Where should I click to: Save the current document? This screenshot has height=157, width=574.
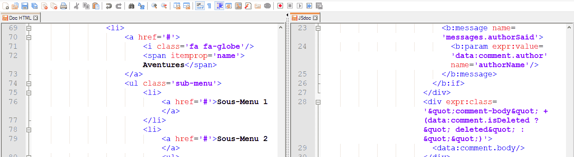25,6
